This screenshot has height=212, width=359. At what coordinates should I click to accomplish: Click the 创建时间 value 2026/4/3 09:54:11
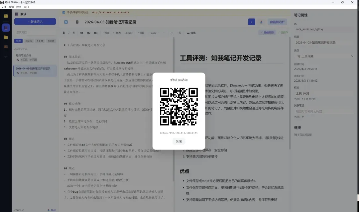[306, 69]
